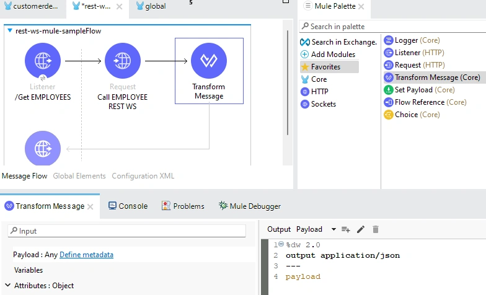Select the Favorites palette category
The width and height of the screenshot is (486, 295).
click(x=329, y=67)
